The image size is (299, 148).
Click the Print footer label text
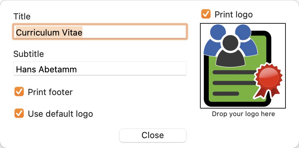pos(50,92)
